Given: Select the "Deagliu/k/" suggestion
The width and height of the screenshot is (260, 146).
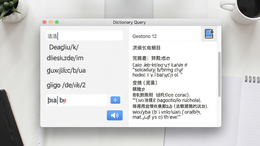Looking at the screenshot, I should click(64, 47).
